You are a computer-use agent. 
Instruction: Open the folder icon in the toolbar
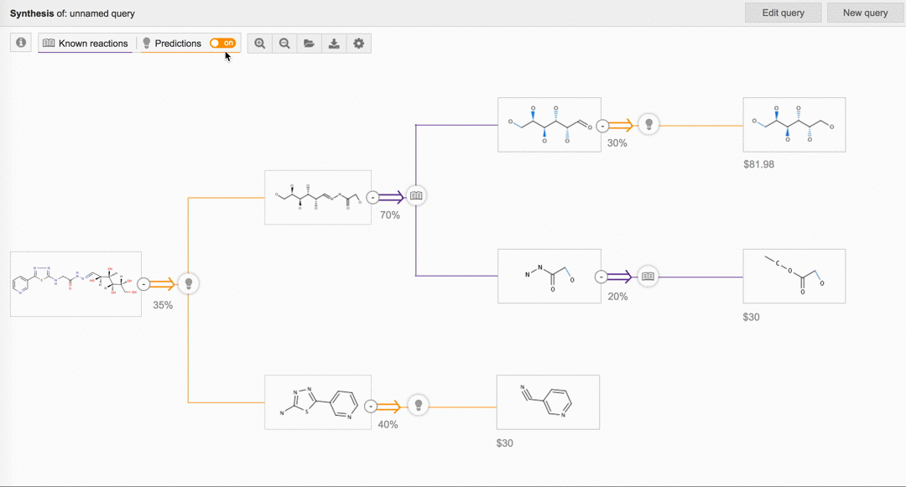point(309,44)
